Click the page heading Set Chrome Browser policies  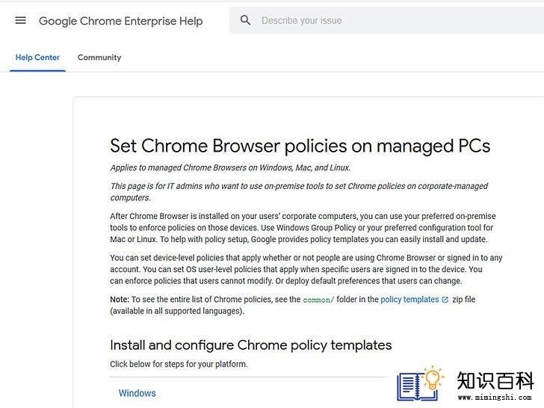click(300, 146)
